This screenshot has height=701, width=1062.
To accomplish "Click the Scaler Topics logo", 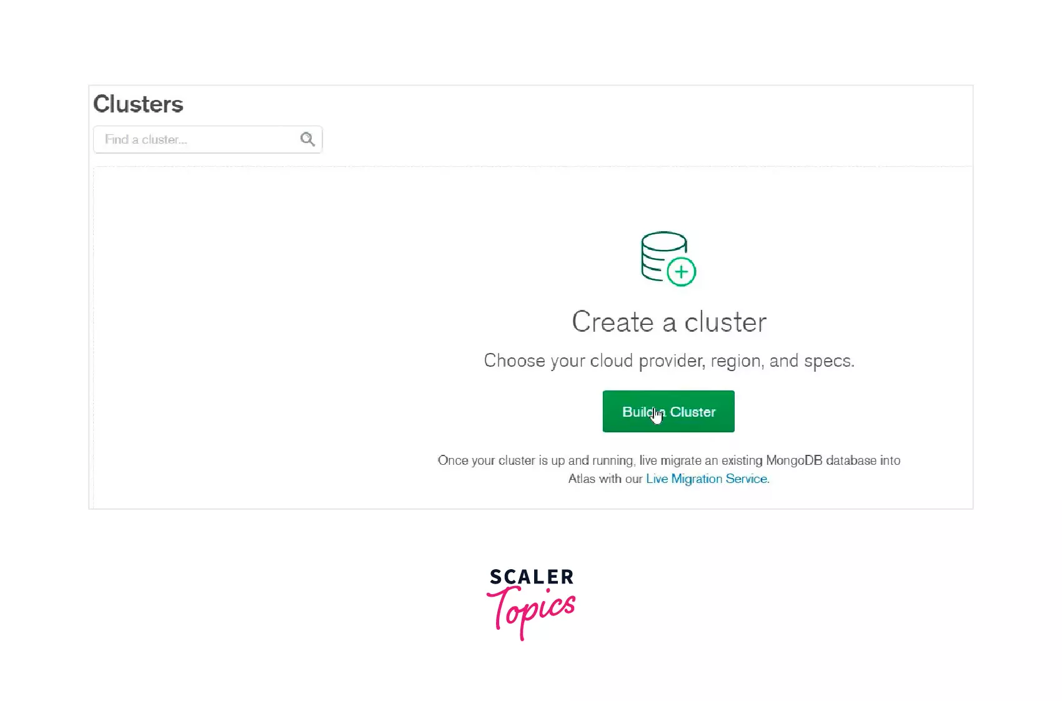I will 531,604.
